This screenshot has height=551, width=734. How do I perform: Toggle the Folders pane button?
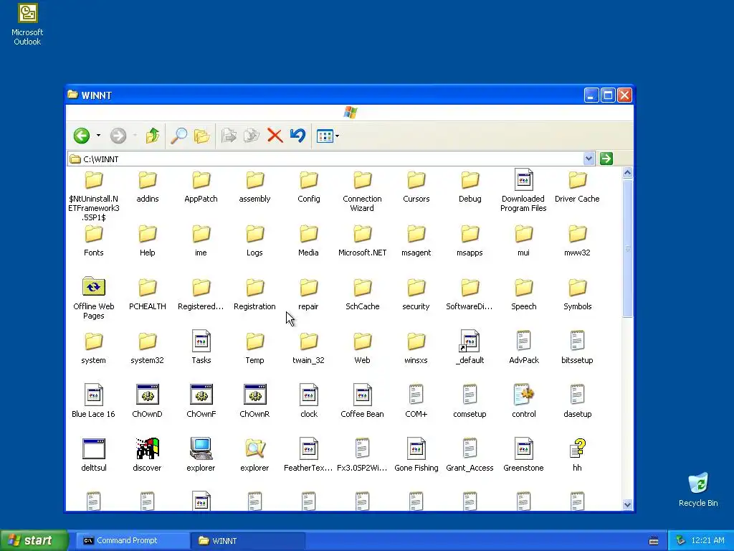click(x=201, y=136)
